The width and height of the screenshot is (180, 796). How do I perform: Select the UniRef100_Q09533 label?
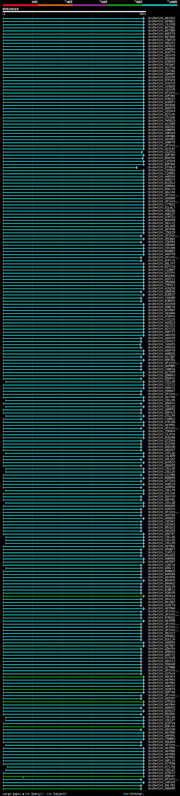click(x=161, y=462)
